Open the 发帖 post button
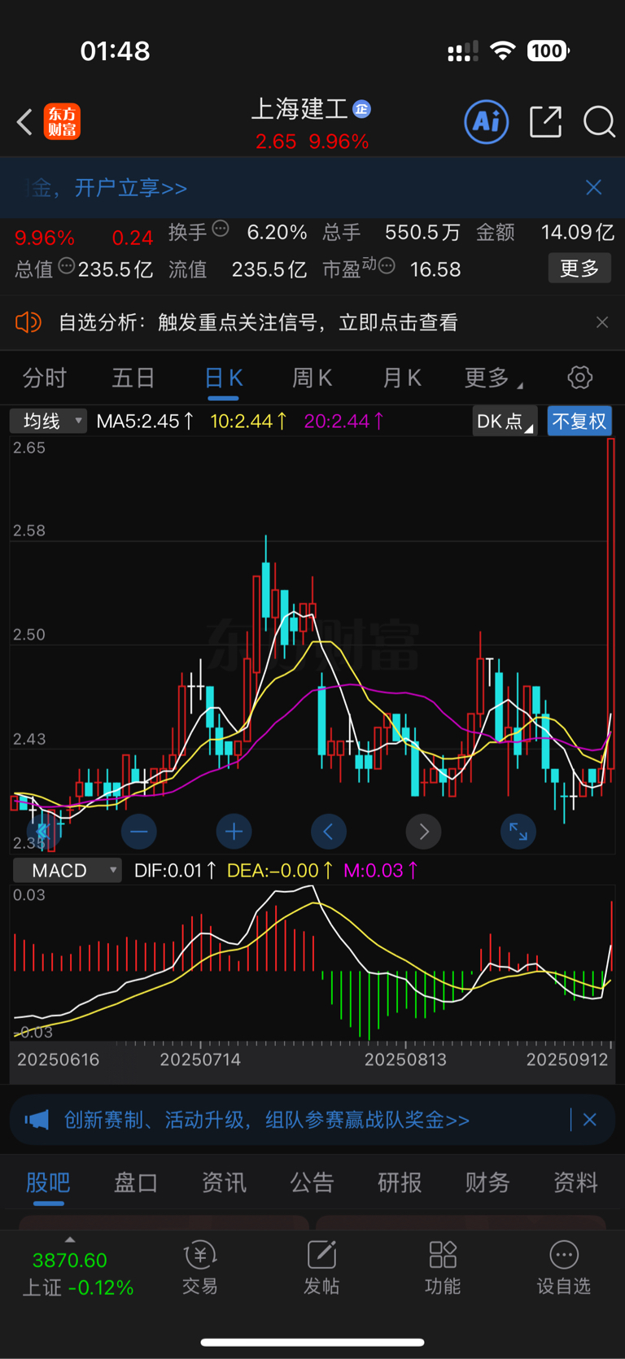 click(321, 1268)
